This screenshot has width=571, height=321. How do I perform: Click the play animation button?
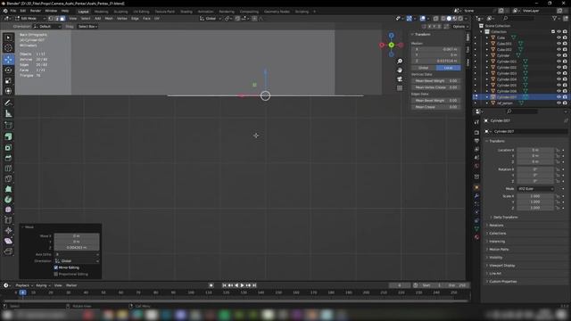tap(242, 285)
